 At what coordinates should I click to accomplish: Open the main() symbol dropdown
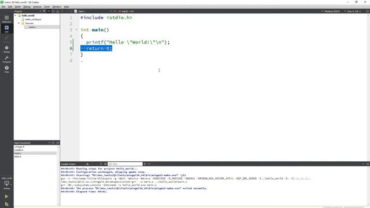[127, 11]
